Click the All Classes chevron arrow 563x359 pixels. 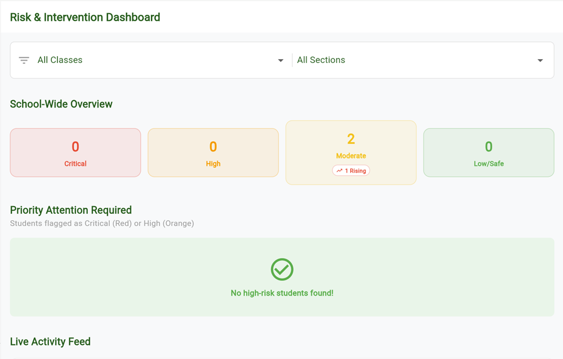(280, 60)
